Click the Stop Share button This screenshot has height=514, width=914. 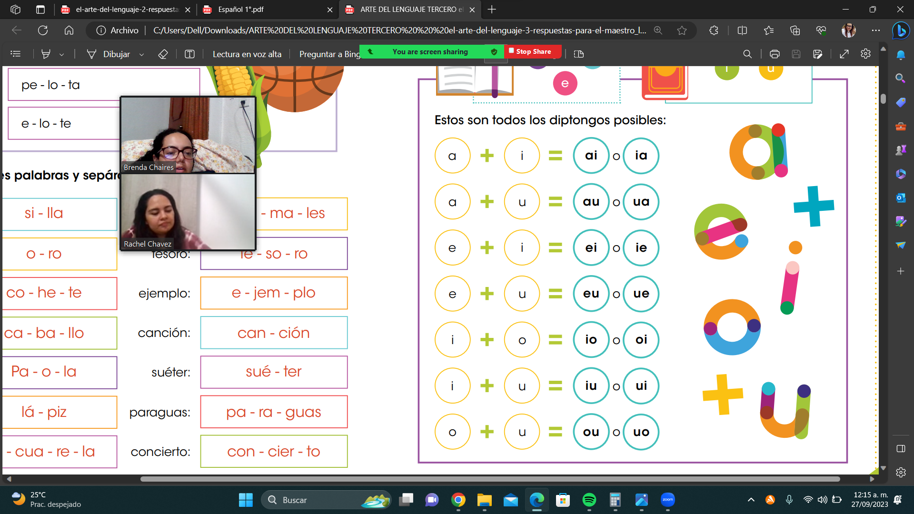(533, 51)
